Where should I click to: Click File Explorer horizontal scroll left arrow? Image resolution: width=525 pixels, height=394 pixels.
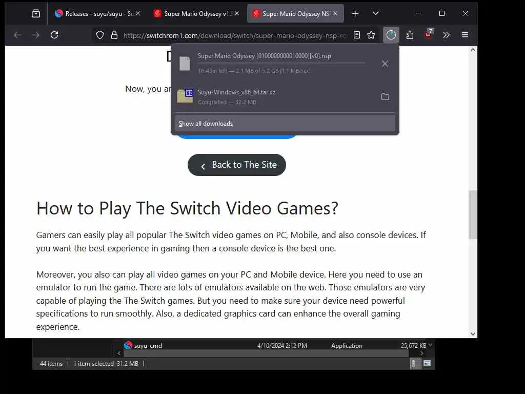(x=119, y=353)
